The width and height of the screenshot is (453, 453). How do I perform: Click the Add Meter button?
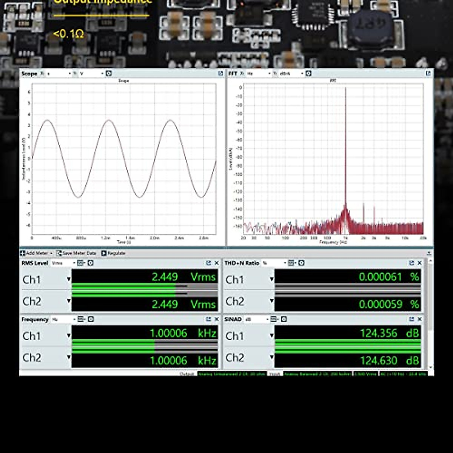pos(36,253)
